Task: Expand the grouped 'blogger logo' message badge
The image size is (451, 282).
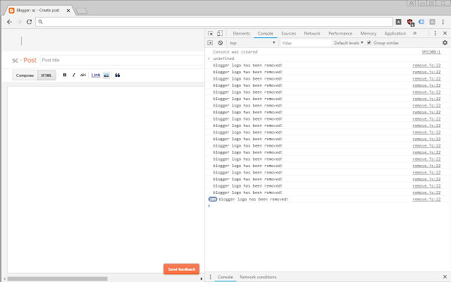Action: click(213, 199)
